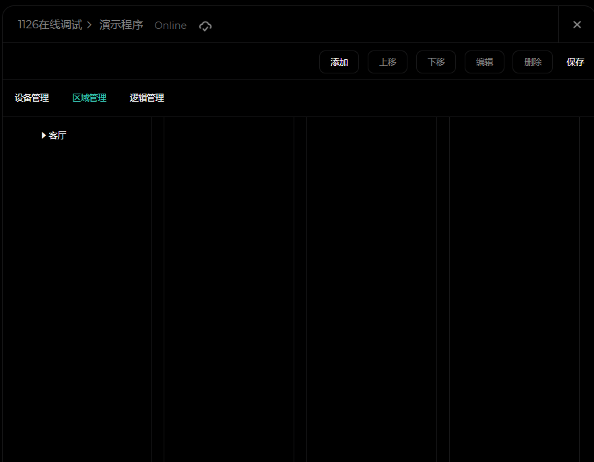Go to the 逻辑管理 tab
The image size is (594, 462).
(x=147, y=98)
